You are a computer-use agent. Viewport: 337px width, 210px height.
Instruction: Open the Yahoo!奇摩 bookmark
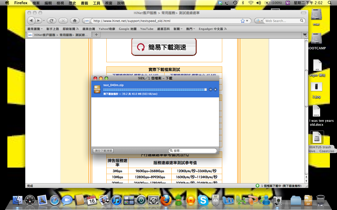click(x=107, y=29)
